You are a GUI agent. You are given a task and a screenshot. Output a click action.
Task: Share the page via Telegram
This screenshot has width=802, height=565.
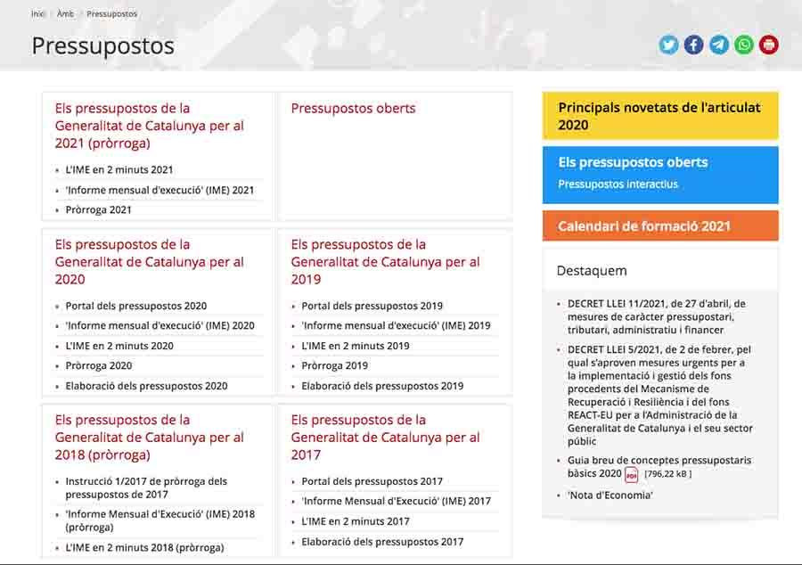[718, 44]
